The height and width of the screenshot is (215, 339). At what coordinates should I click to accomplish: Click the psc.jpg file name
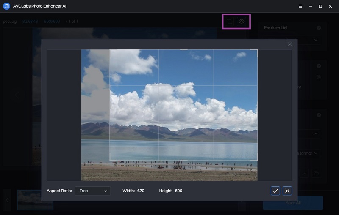[10, 21]
